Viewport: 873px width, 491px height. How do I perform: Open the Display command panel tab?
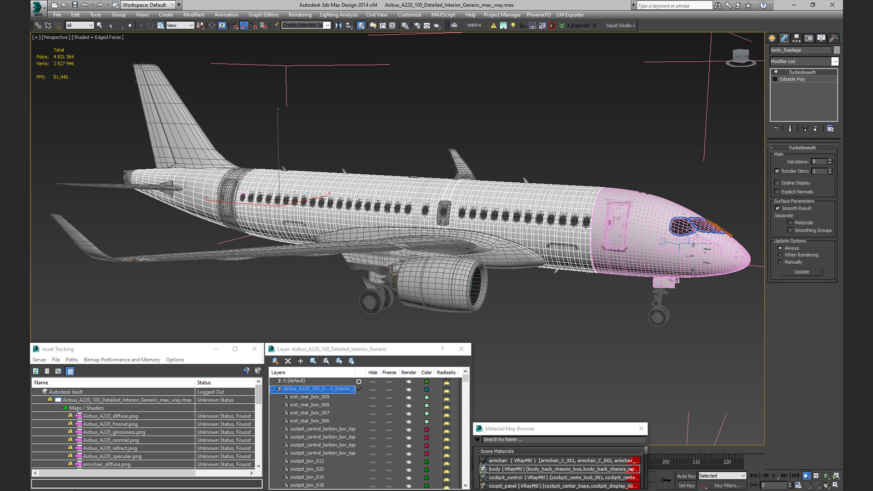[821, 38]
